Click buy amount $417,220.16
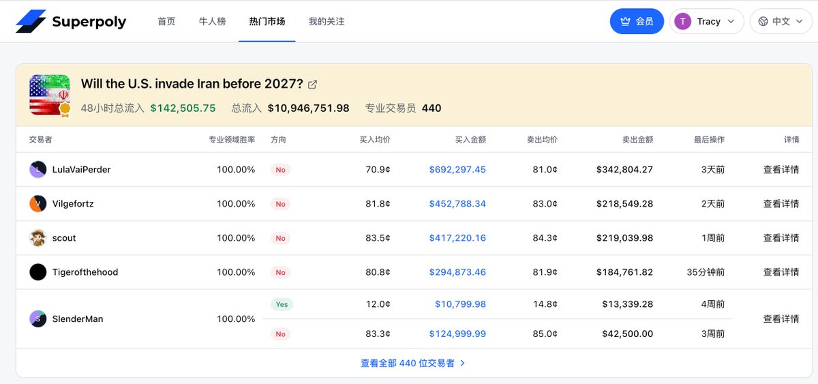The width and height of the screenshot is (818, 384). tap(457, 237)
